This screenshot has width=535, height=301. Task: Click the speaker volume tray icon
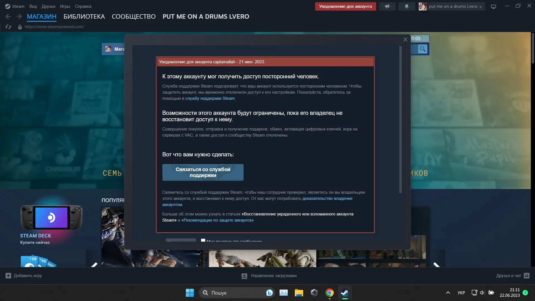[483, 293]
